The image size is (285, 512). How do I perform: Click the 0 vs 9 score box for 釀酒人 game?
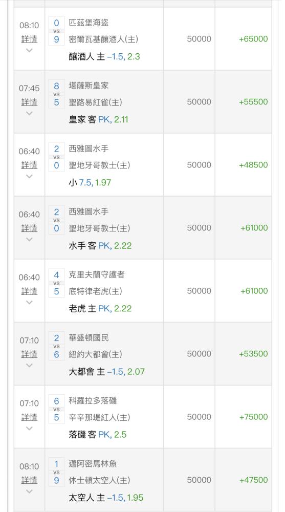(56, 31)
